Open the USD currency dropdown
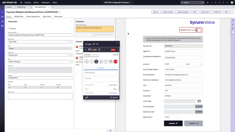 pos(194,64)
